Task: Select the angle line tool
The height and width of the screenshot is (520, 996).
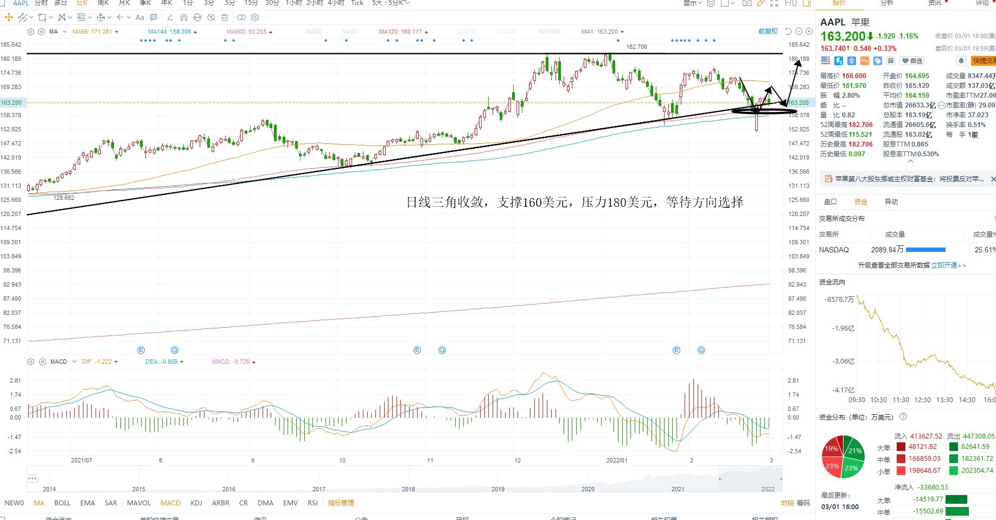Action: point(170,17)
